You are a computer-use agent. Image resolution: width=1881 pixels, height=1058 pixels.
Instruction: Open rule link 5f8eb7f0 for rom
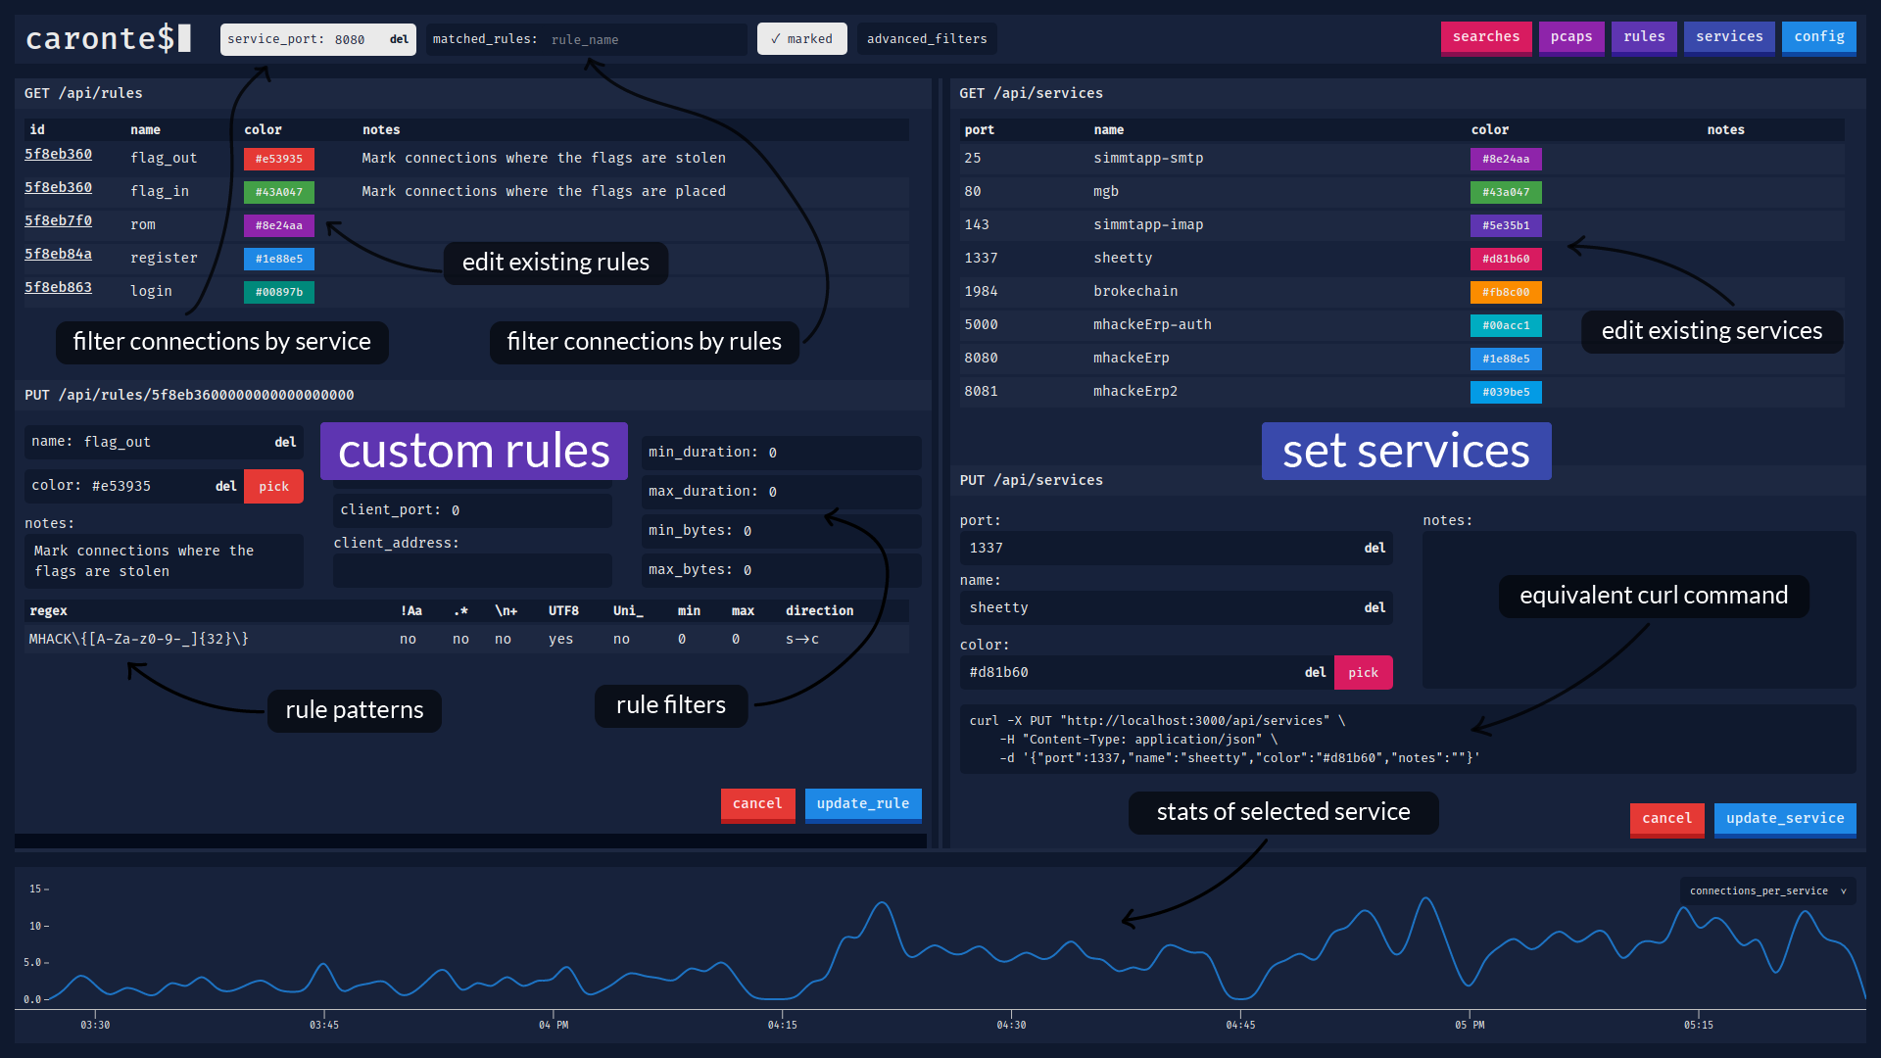pyautogui.click(x=58, y=221)
